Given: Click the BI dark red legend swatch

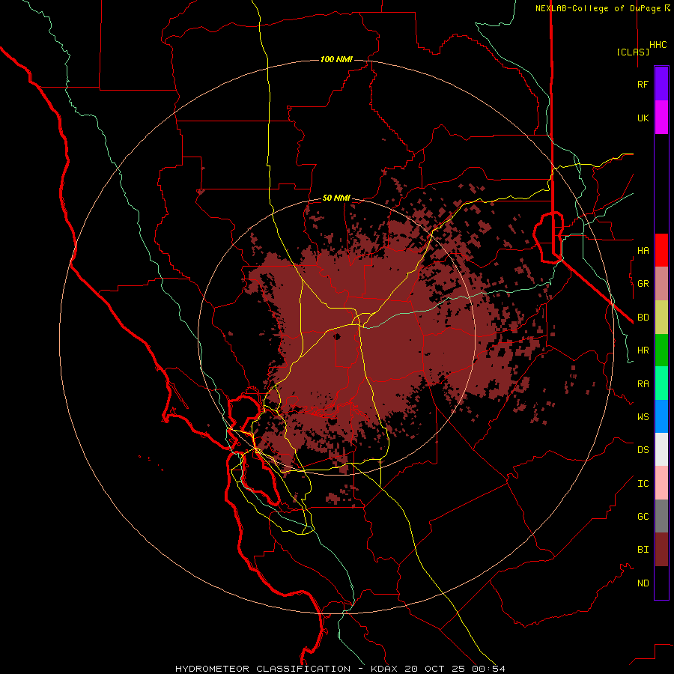Looking at the screenshot, I should (661, 550).
